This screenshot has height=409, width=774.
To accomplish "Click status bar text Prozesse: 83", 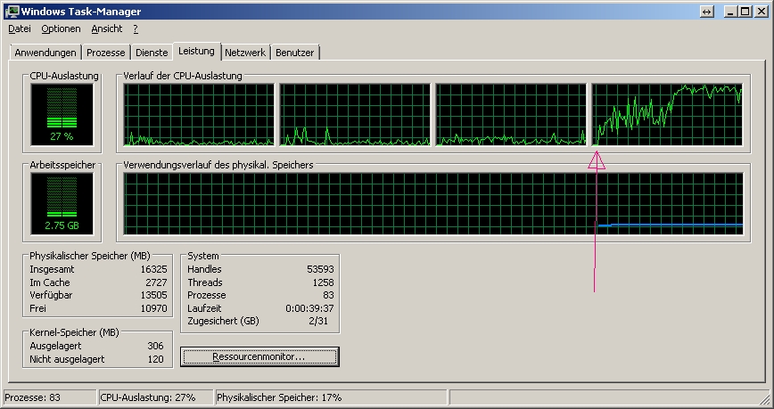I will [33, 397].
